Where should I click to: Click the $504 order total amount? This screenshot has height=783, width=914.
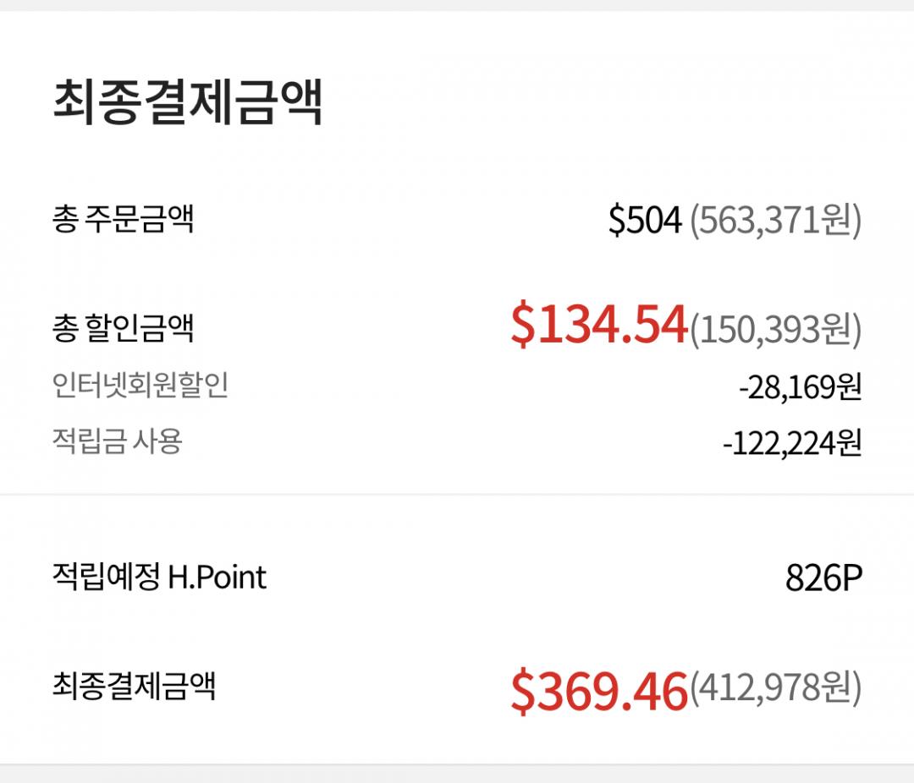tap(644, 221)
